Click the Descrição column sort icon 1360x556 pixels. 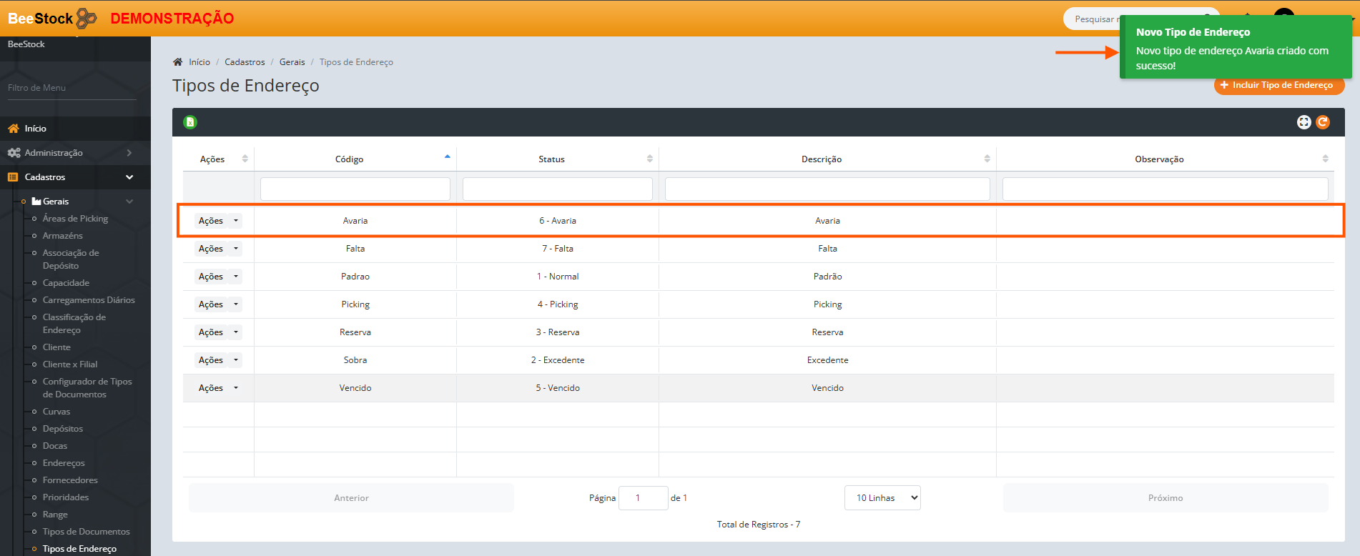987,159
